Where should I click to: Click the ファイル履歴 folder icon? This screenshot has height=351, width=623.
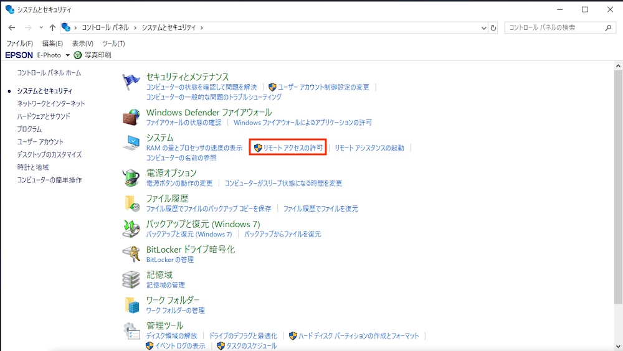click(131, 203)
